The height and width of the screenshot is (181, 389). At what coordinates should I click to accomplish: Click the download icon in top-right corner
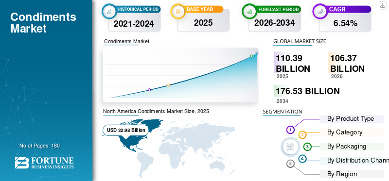[x=383, y=5]
